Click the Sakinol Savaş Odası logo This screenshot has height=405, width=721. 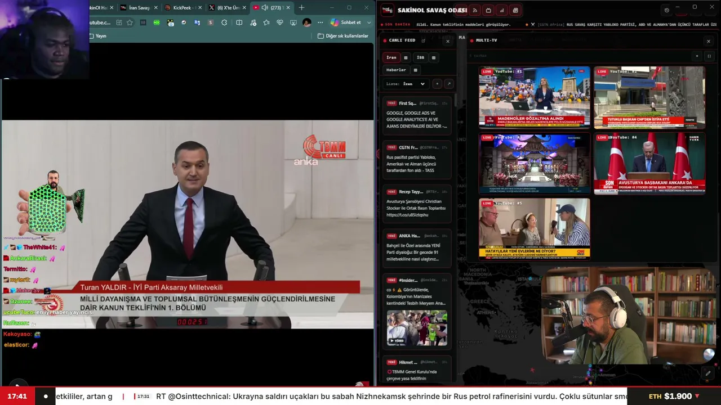pyautogui.click(x=388, y=10)
